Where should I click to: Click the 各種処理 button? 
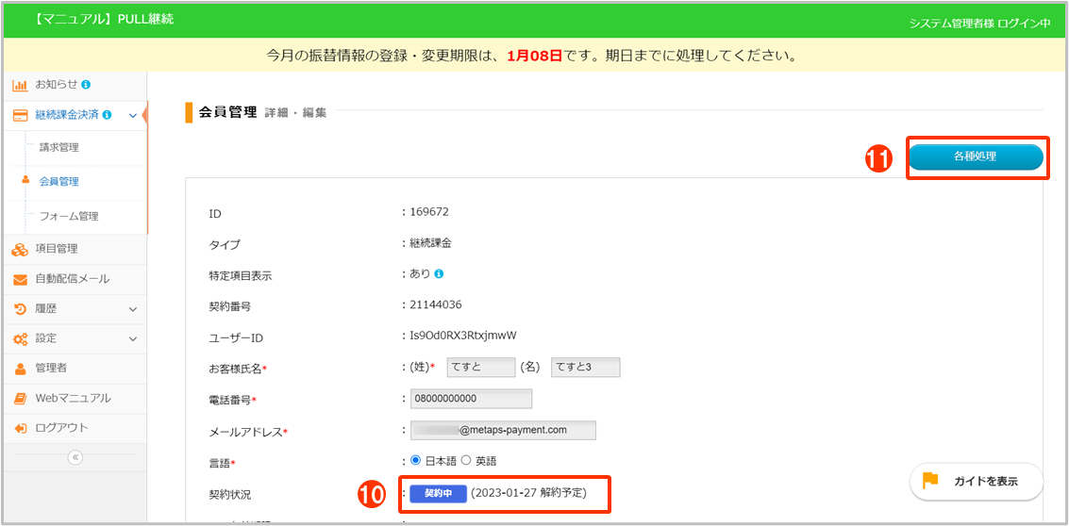975,156
